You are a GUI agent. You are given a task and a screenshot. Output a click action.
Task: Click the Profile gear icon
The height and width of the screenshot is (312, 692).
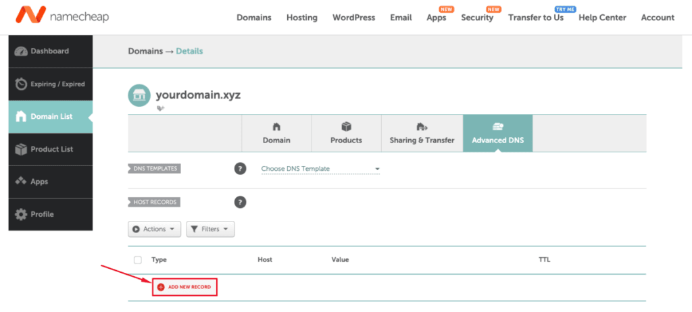[x=21, y=215]
